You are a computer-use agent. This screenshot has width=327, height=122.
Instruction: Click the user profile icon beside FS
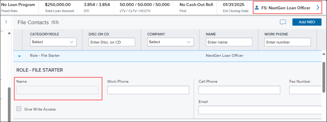pyautogui.click(x=257, y=8)
